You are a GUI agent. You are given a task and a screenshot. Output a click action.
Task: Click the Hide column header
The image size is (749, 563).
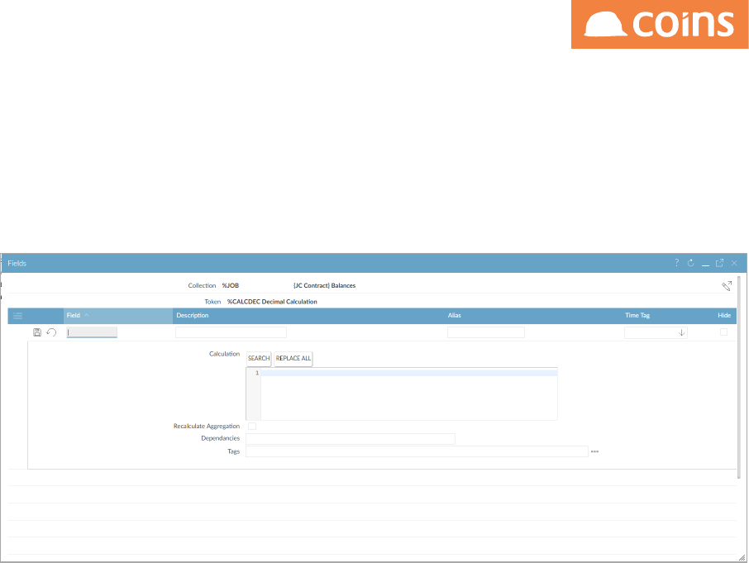coord(724,316)
